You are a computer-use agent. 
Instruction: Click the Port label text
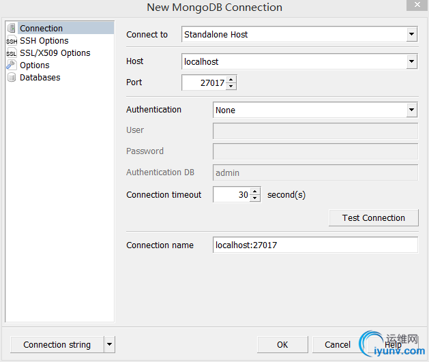[x=134, y=82]
